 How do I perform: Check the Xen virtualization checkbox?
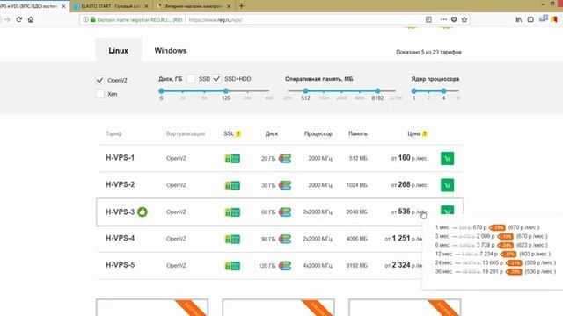tap(99, 94)
